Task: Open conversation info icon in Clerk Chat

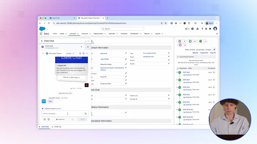Action: click(x=84, y=53)
